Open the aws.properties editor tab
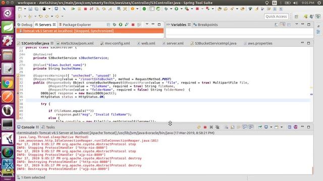 (x=258, y=43)
